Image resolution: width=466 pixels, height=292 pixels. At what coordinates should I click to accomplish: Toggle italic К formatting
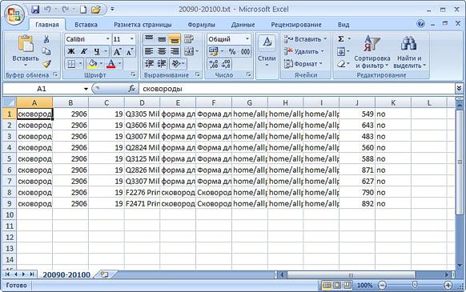(84, 51)
